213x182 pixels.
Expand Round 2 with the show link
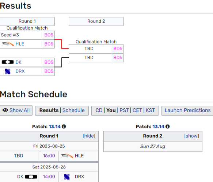(191, 136)
